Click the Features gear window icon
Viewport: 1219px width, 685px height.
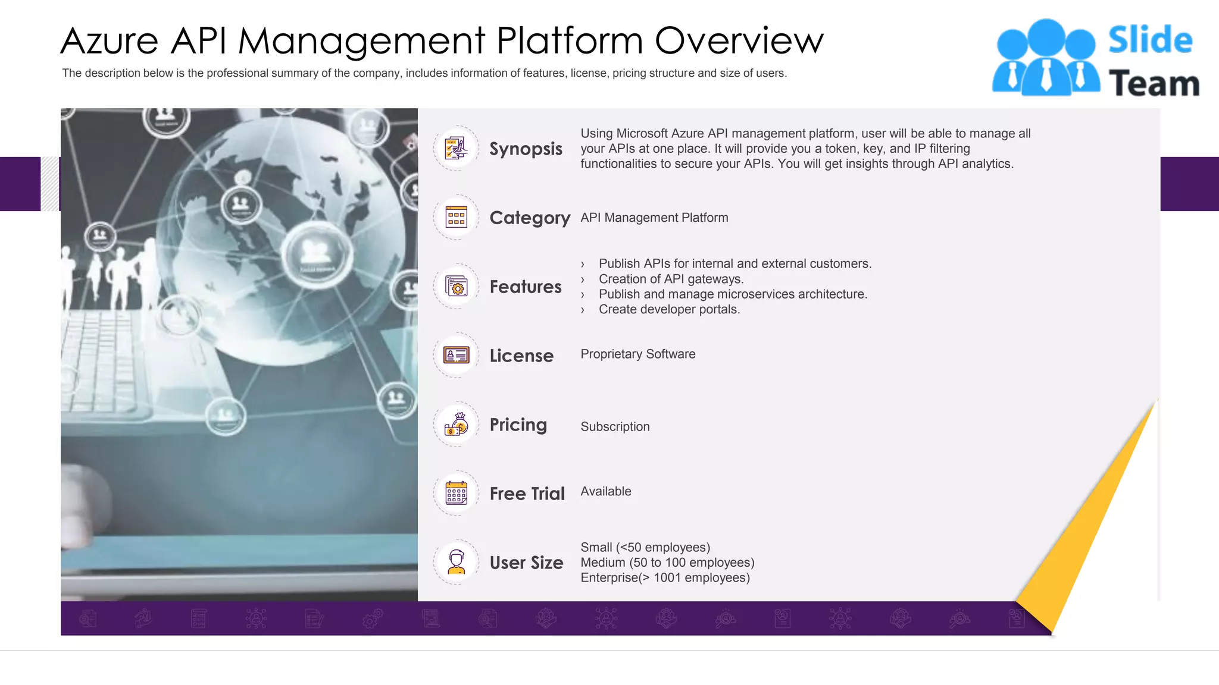(x=456, y=287)
